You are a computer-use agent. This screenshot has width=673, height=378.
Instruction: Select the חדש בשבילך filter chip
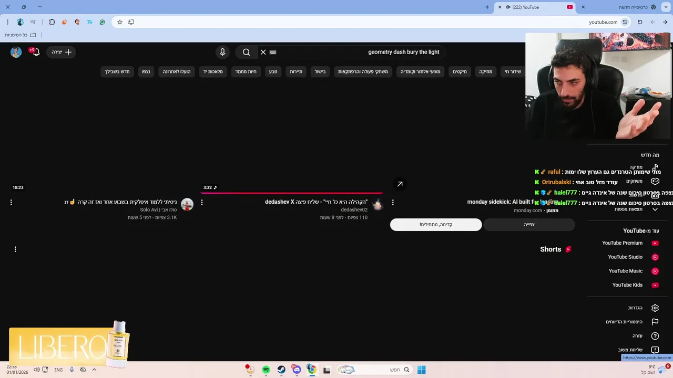117,71
